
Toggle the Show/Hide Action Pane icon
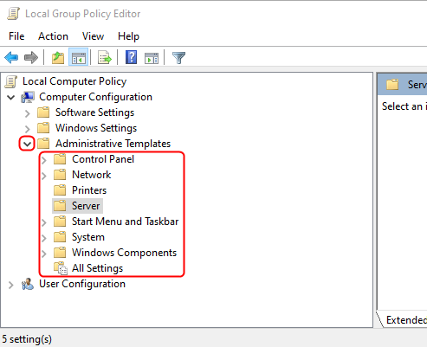pyautogui.click(x=152, y=58)
